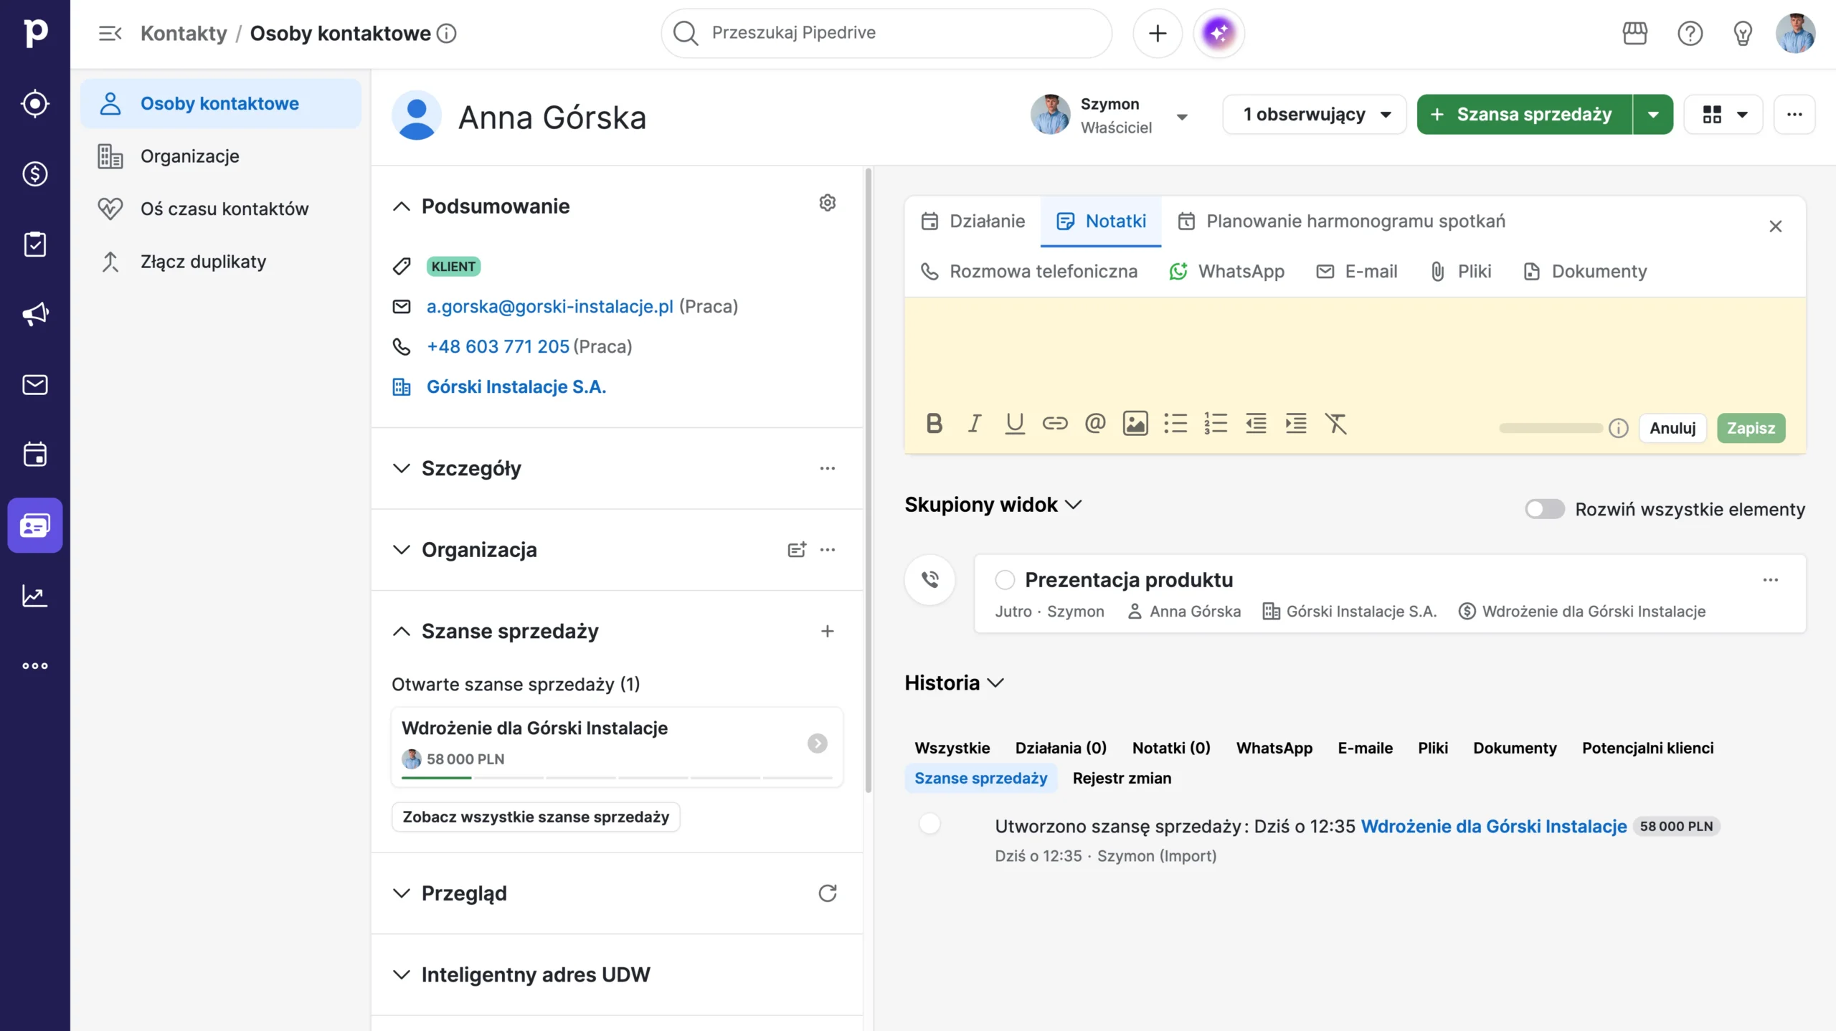Toggle Rozwiń wszystkie elementy switch
1836x1031 pixels.
point(1544,509)
